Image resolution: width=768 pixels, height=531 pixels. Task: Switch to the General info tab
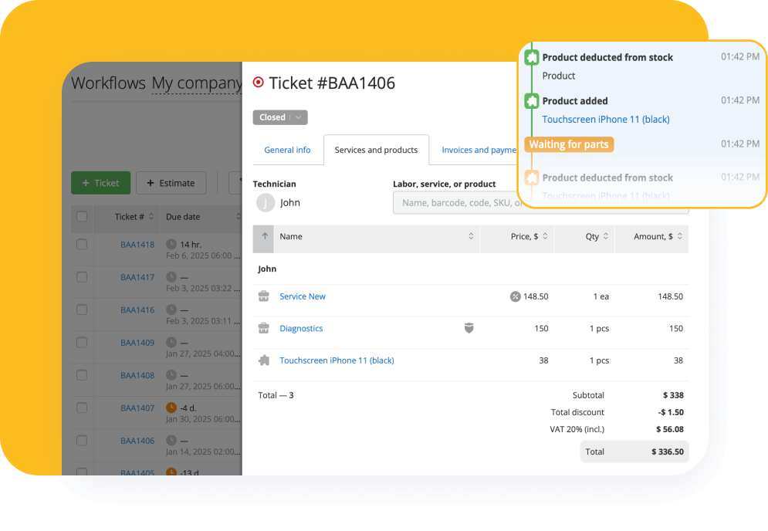point(287,150)
